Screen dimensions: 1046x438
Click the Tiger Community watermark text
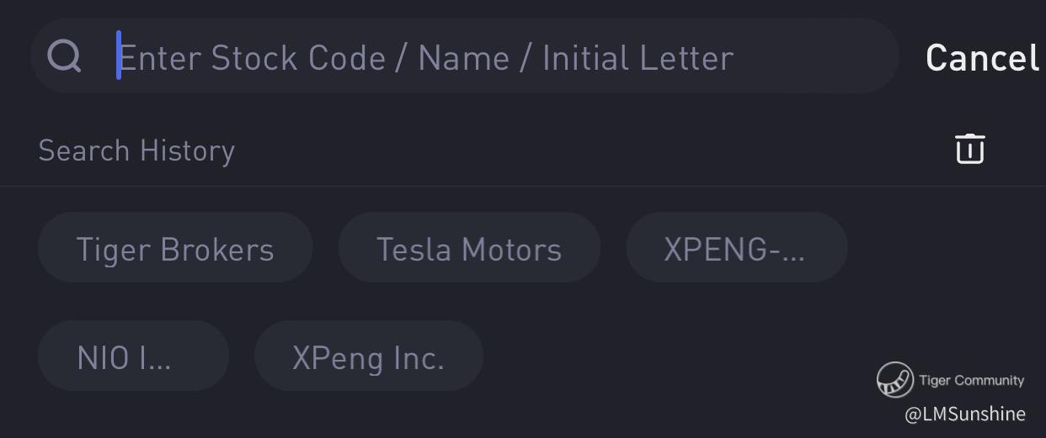971,380
